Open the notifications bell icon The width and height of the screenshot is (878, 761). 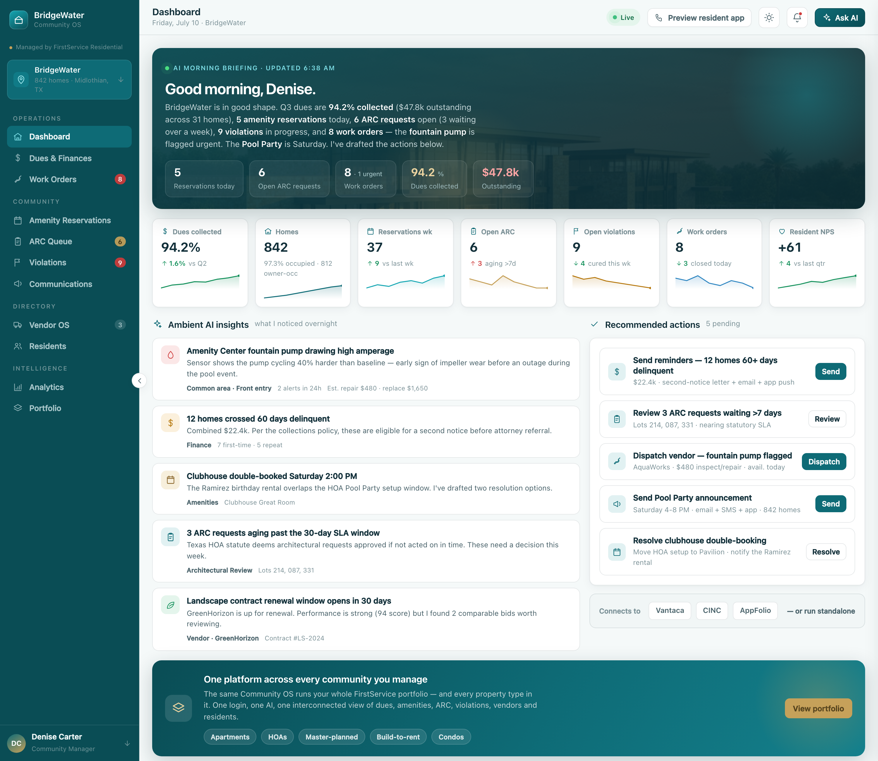click(797, 18)
